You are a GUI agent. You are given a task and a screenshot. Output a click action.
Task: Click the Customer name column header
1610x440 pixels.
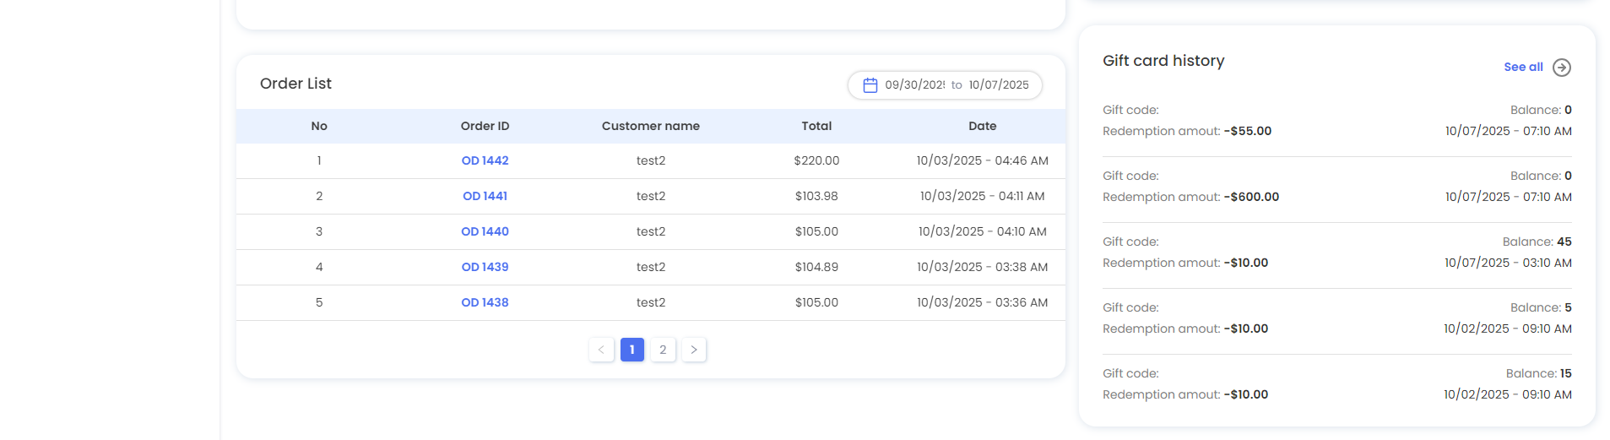(650, 126)
